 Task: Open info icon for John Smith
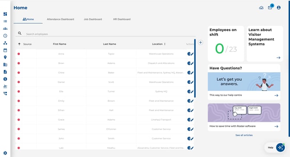[x=189, y=138]
